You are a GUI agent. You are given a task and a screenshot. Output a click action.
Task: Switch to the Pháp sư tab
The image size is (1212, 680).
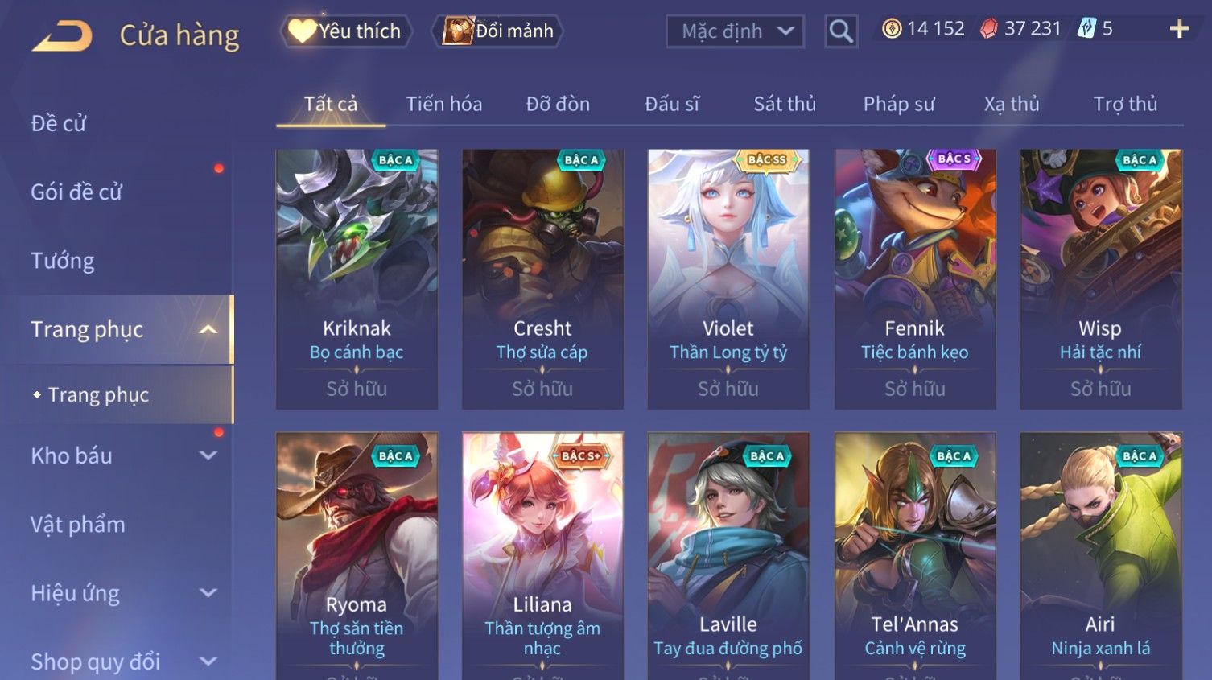[899, 104]
